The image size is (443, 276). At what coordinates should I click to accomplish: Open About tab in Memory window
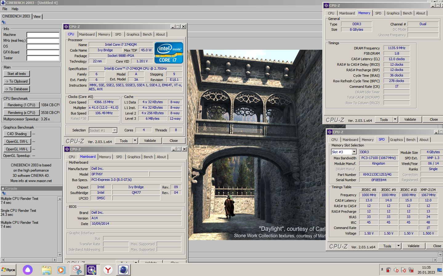click(421, 13)
